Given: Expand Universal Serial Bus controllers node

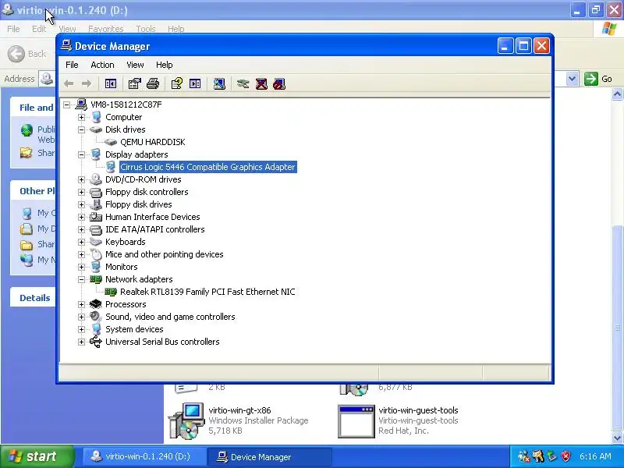Looking at the screenshot, I should (82, 342).
